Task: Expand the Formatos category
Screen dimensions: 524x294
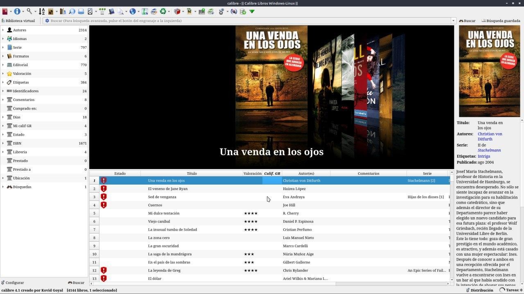Action: coord(3,56)
